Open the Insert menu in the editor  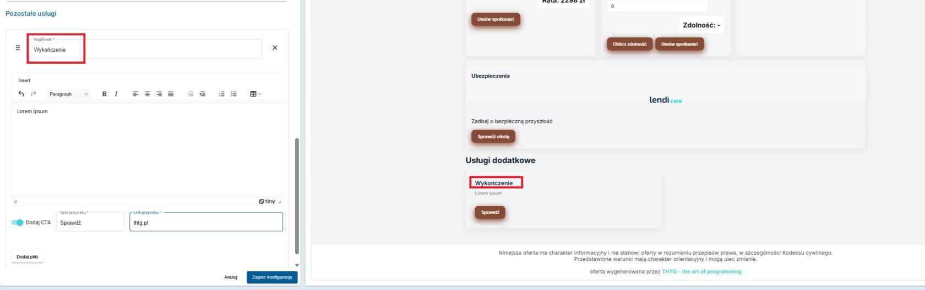point(24,80)
